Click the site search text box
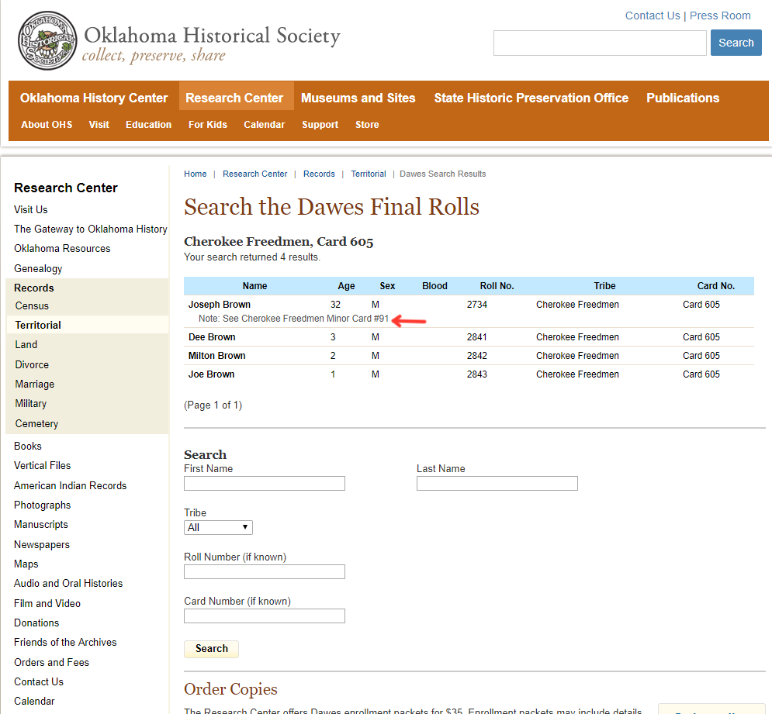This screenshot has width=772, height=714. (600, 43)
